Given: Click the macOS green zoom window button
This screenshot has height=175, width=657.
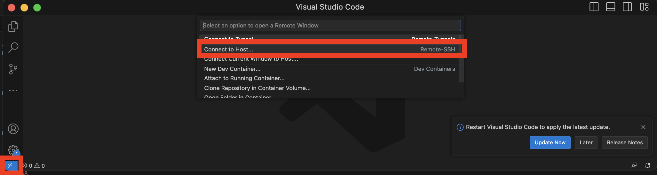Looking at the screenshot, I should coord(37,7).
